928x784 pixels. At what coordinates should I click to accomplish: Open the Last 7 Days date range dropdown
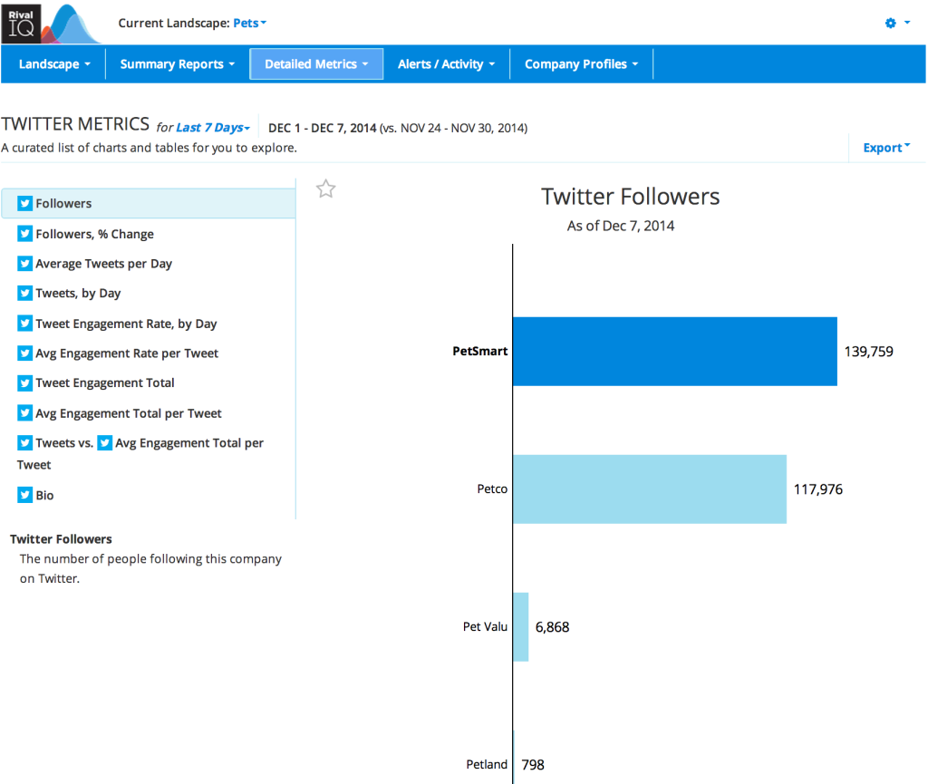(x=213, y=127)
